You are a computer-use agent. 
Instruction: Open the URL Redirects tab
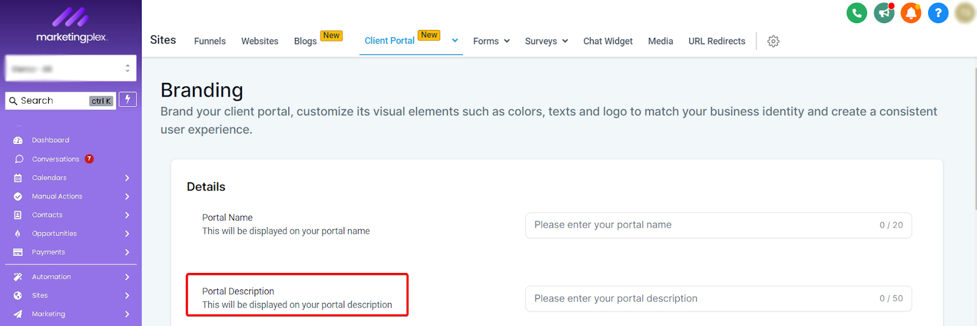pos(717,41)
